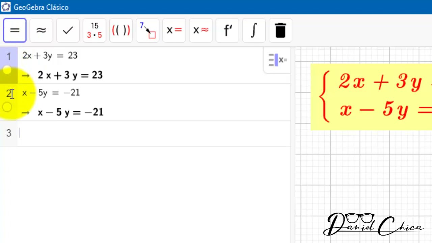The image size is (432, 243).
Task: Select the Solve (x =) tool
Action: 174,30
